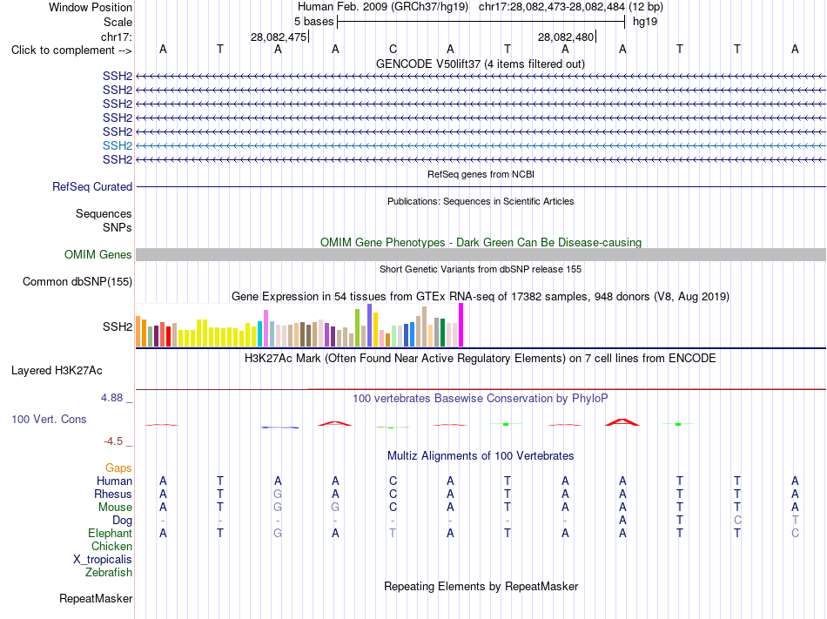Click the magenta bar in GTEx expression chart
This screenshot has height=619, width=827.
tap(461, 325)
